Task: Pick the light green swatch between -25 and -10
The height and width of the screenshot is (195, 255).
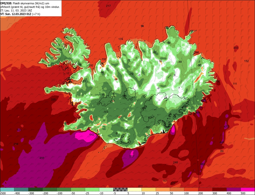Action: pos(92,189)
